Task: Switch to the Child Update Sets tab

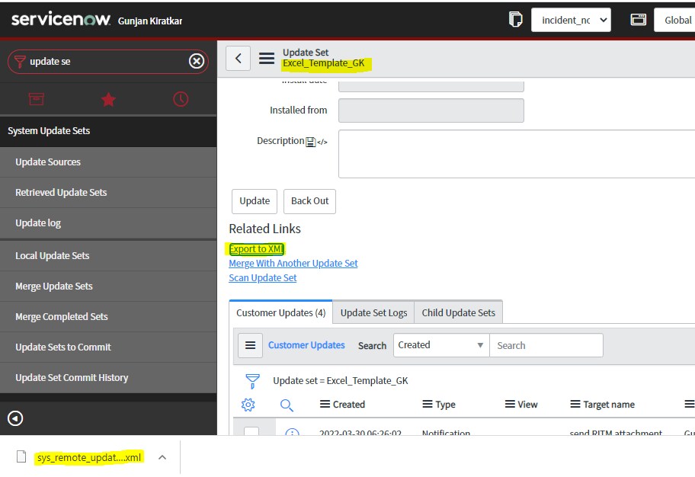Action: click(458, 312)
